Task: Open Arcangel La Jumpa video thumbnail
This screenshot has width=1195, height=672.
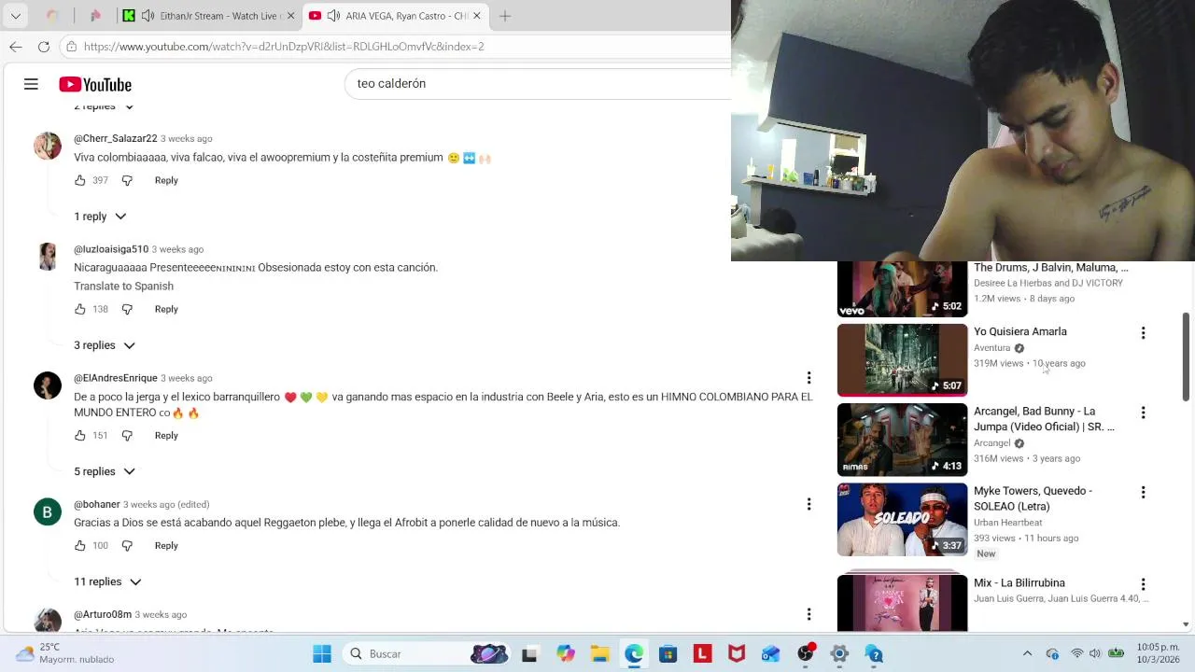Action: click(902, 440)
